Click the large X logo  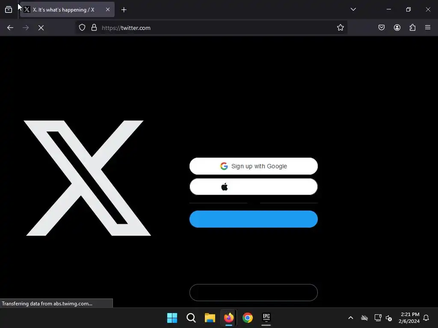click(87, 178)
